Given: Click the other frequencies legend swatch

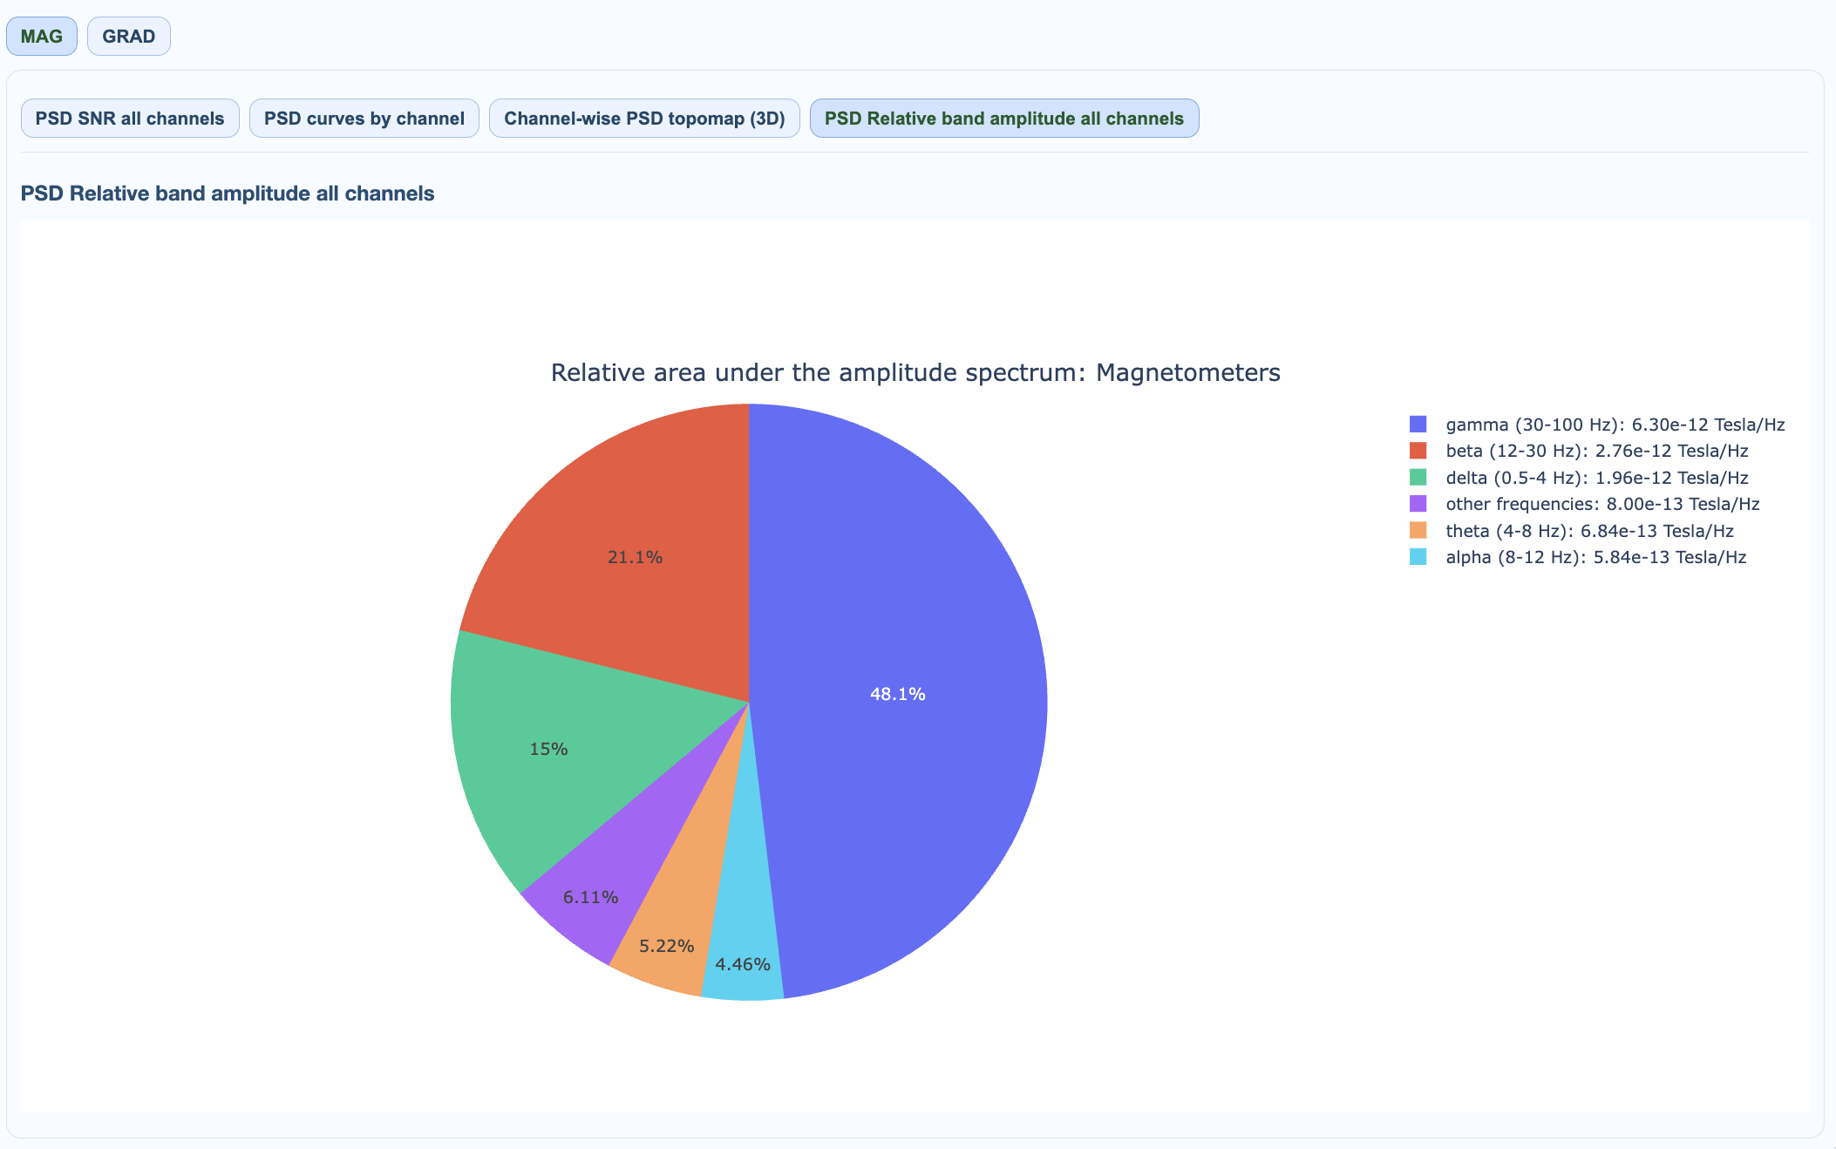Looking at the screenshot, I should (x=1418, y=504).
